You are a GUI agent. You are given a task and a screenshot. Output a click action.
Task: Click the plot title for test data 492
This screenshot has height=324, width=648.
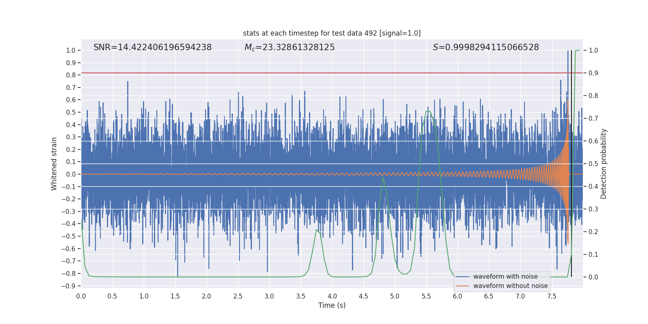point(332,33)
